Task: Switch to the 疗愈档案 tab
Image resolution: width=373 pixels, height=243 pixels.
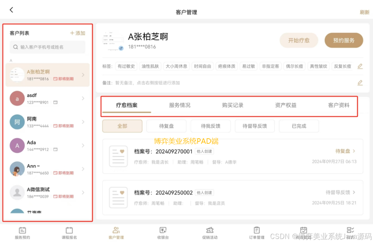Action: click(x=126, y=105)
